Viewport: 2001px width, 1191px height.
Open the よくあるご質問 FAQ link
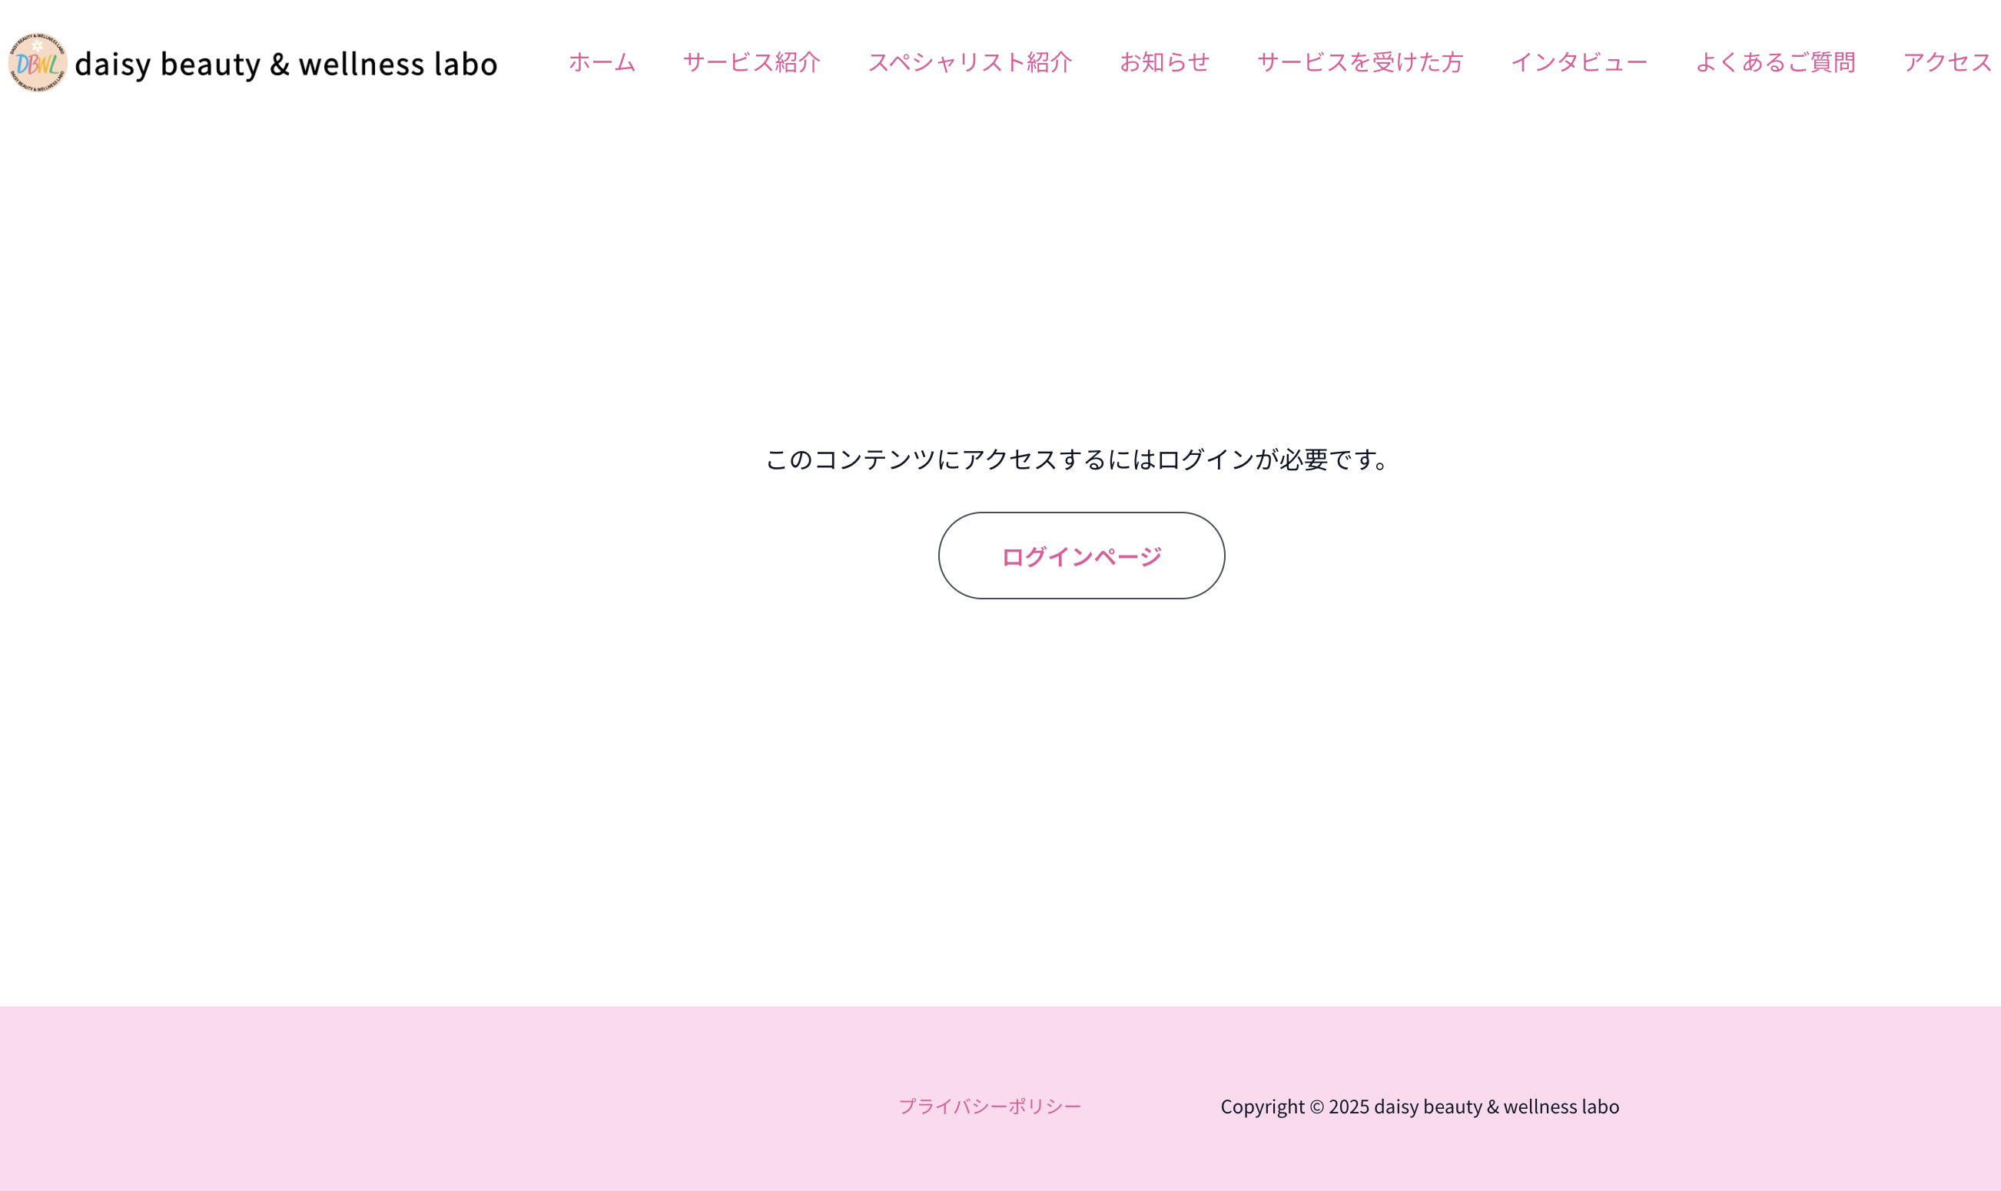click(x=1774, y=61)
